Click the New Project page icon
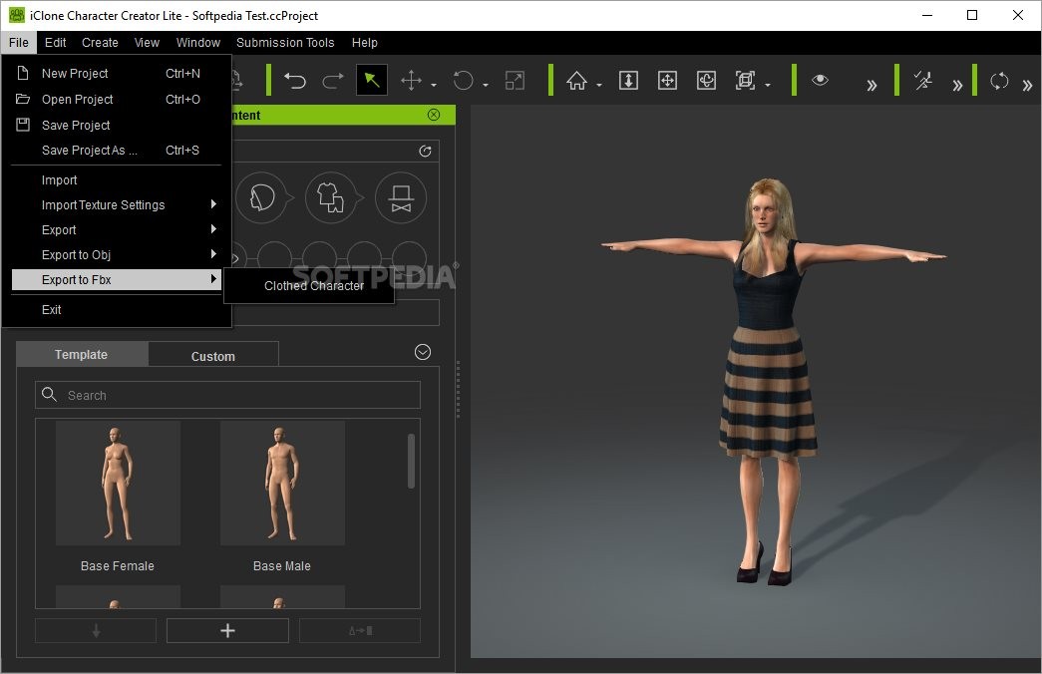This screenshot has height=674, width=1042. click(x=23, y=73)
